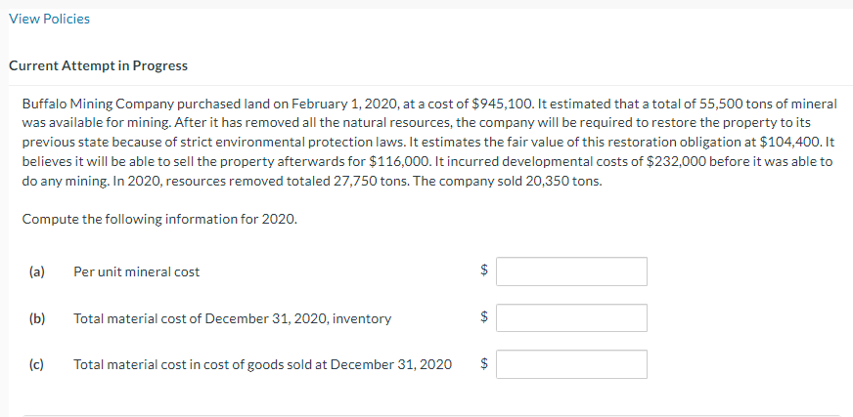This screenshot has width=853, height=417.
Task: Select the cost of goods sold answer field
Action: point(571,364)
